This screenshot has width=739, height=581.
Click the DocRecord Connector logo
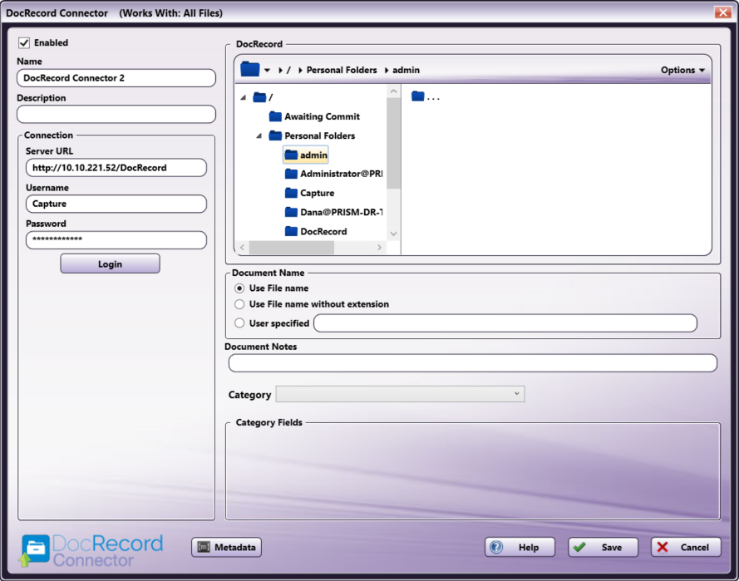[x=92, y=550]
